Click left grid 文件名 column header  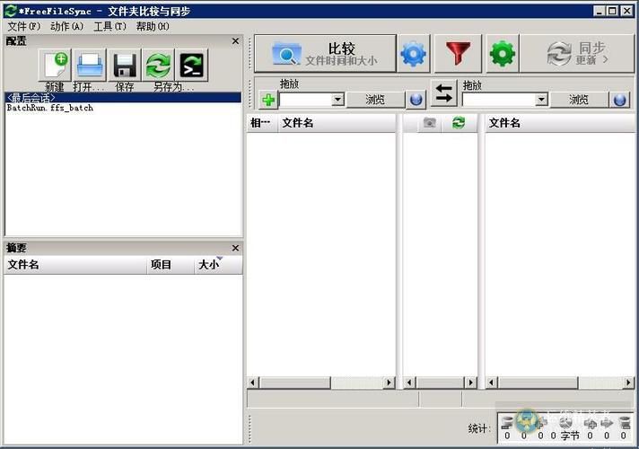(x=337, y=123)
